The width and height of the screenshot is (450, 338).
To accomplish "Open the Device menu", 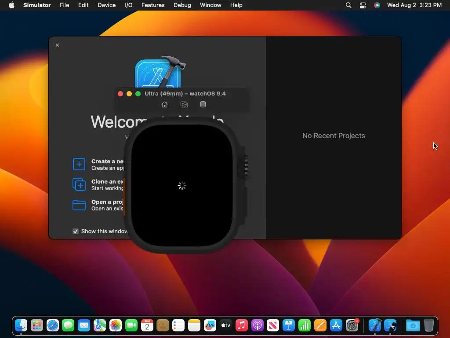I will 106,5.
